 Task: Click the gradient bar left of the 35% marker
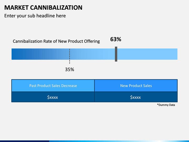(40, 54)
